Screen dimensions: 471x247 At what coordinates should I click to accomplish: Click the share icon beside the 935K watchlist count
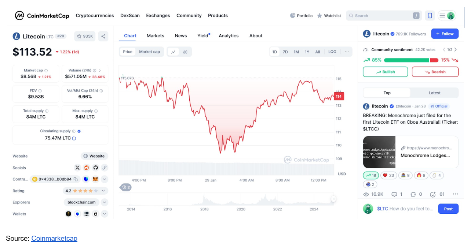[x=103, y=36]
